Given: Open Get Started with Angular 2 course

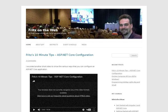Looking at the screenshot, I should [128, 107].
